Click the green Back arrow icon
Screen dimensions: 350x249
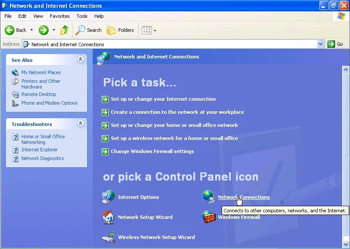pyautogui.click(x=10, y=30)
